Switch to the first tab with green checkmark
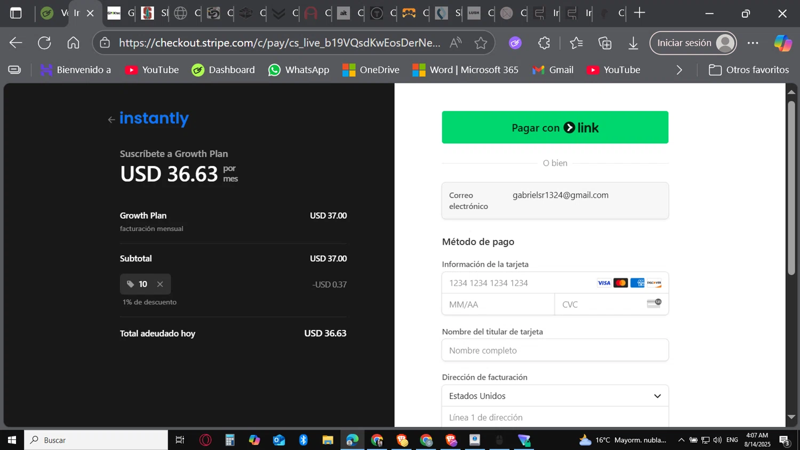 click(x=47, y=13)
